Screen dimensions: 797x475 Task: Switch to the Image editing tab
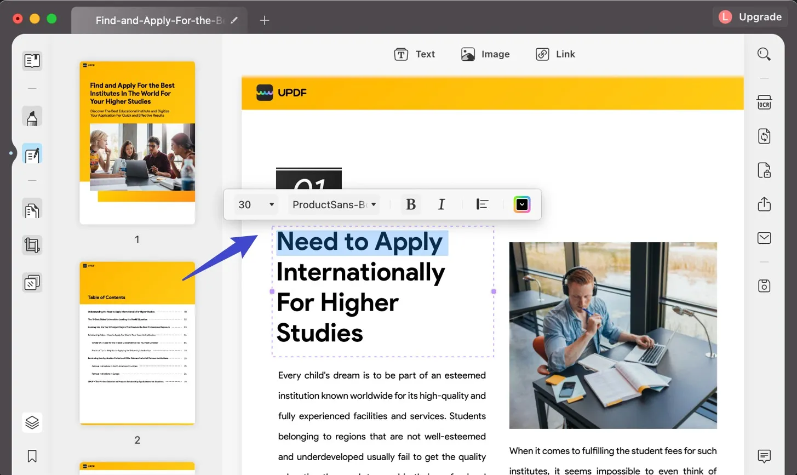coord(485,54)
